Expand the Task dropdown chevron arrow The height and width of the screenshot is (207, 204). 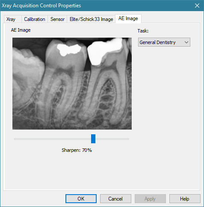[x=186, y=42]
